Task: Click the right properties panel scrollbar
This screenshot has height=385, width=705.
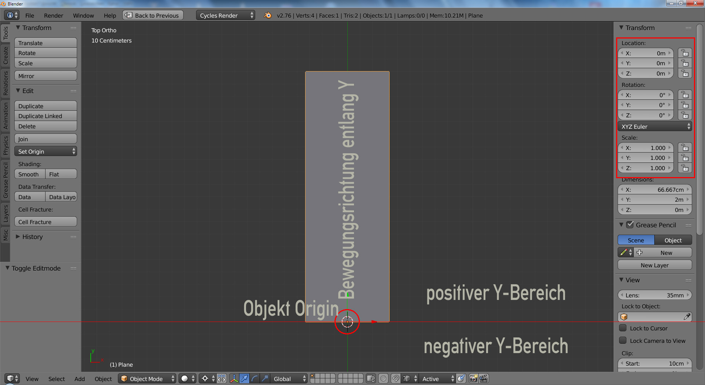Action: [x=699, y=130]
